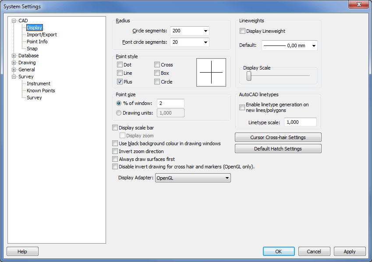
Task: Open Point Info settings page
Action: [37, 42]
